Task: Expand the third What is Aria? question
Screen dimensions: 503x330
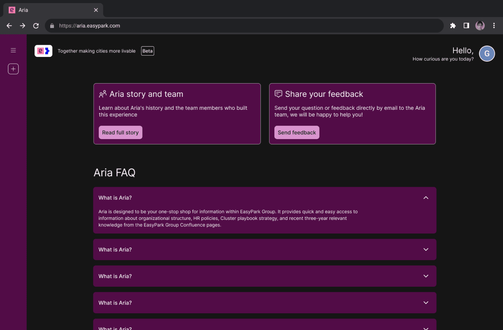Action: 265,276
